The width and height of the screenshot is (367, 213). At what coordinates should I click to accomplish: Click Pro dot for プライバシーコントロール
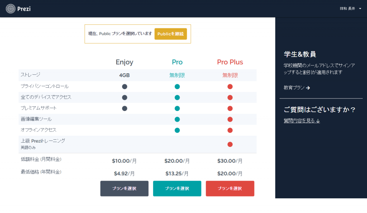(x=177, y=87)
